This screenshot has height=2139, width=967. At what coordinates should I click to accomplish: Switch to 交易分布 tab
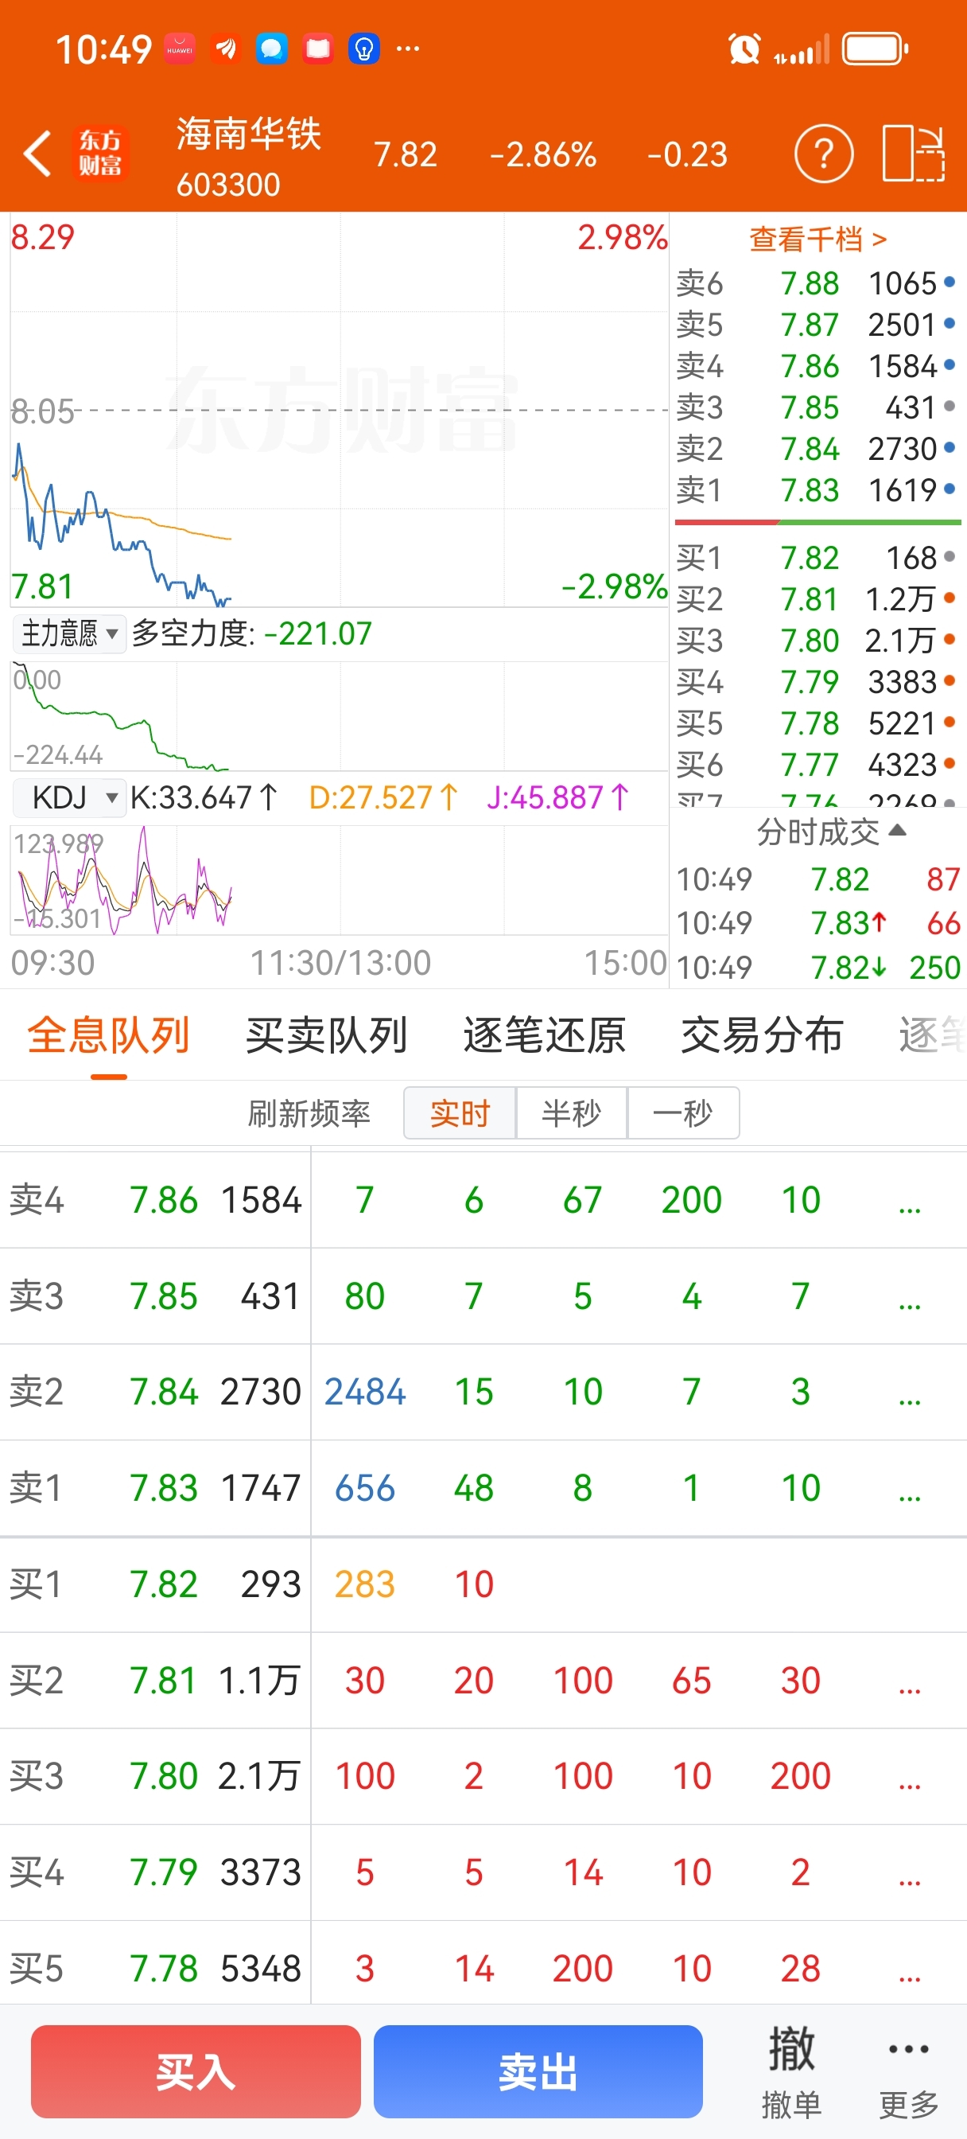(762, 1035)
